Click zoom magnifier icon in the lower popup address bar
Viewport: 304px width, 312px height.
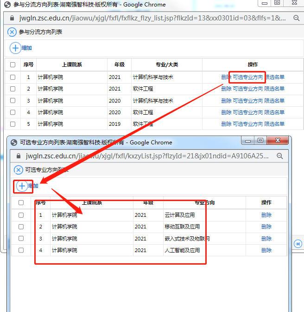(280, 156)
